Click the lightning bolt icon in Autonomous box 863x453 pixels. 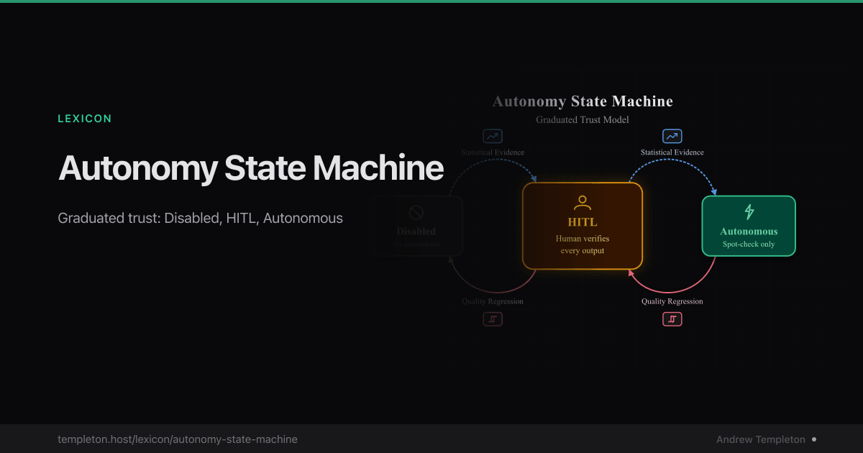pyautogui.click(x=749, y=212)
